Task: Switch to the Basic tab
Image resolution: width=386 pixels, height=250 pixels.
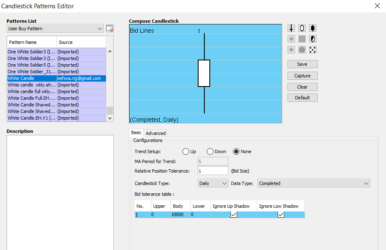Action: (x=136, y=132)
